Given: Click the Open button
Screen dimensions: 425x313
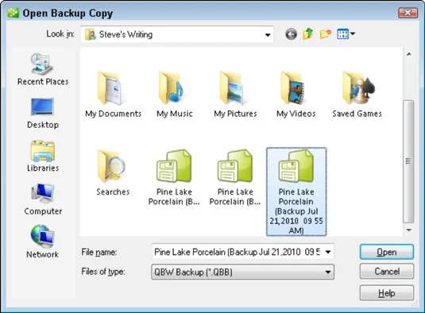Looking at the screenshot, I should [x=387, y=252].
